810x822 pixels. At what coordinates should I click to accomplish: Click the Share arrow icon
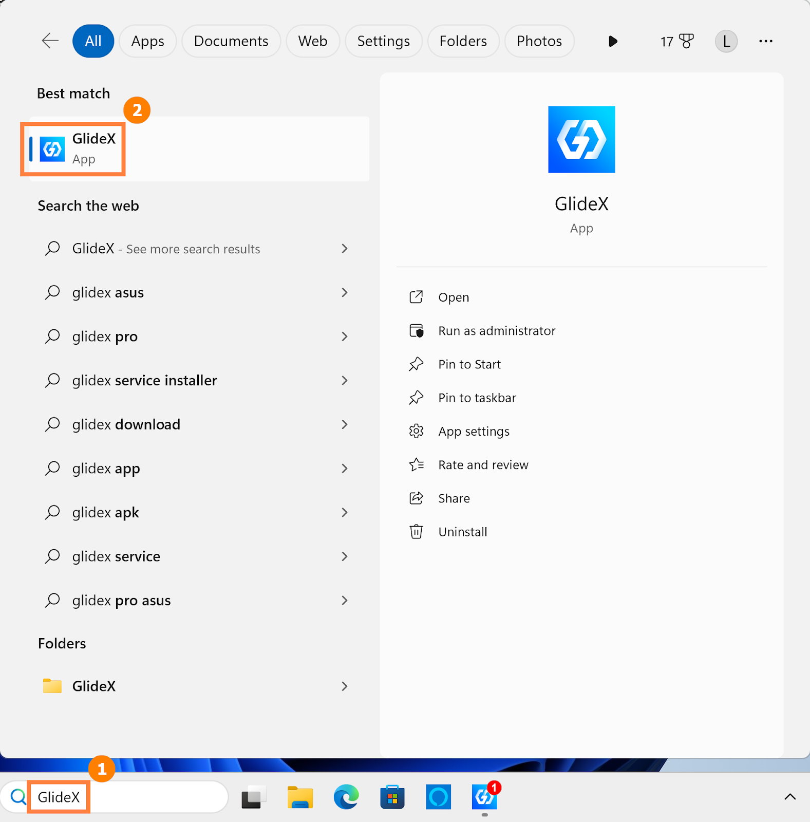coord(416,498)
